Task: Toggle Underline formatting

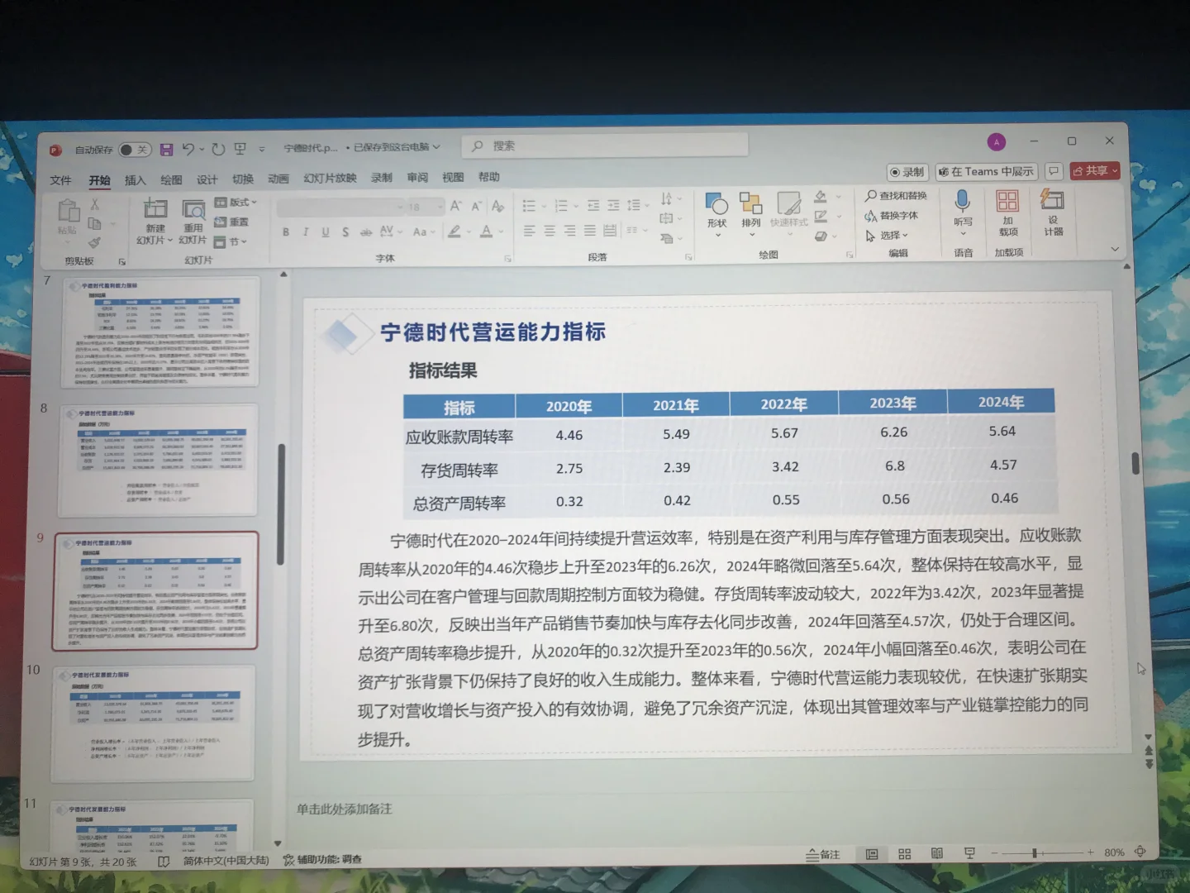Action: [x=326, y=232]
